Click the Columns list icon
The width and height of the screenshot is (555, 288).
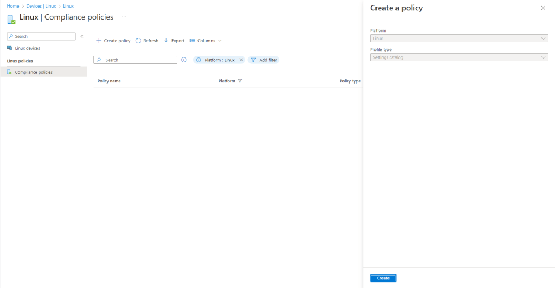pos(192,41)
